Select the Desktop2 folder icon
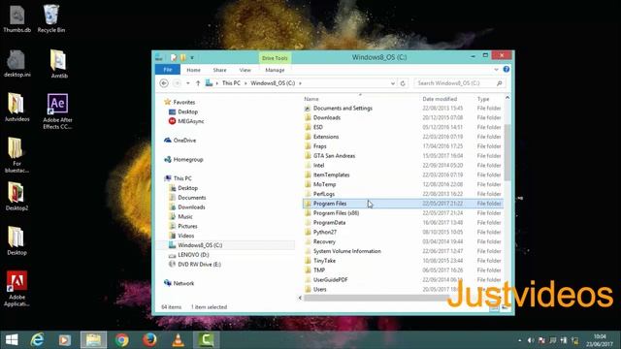This screenshot has width=621, height=349. (x=16, y=196)
